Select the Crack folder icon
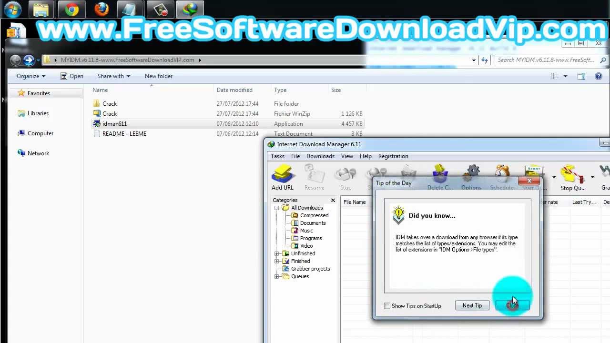610x343 pixels. [x=97, y=104]
